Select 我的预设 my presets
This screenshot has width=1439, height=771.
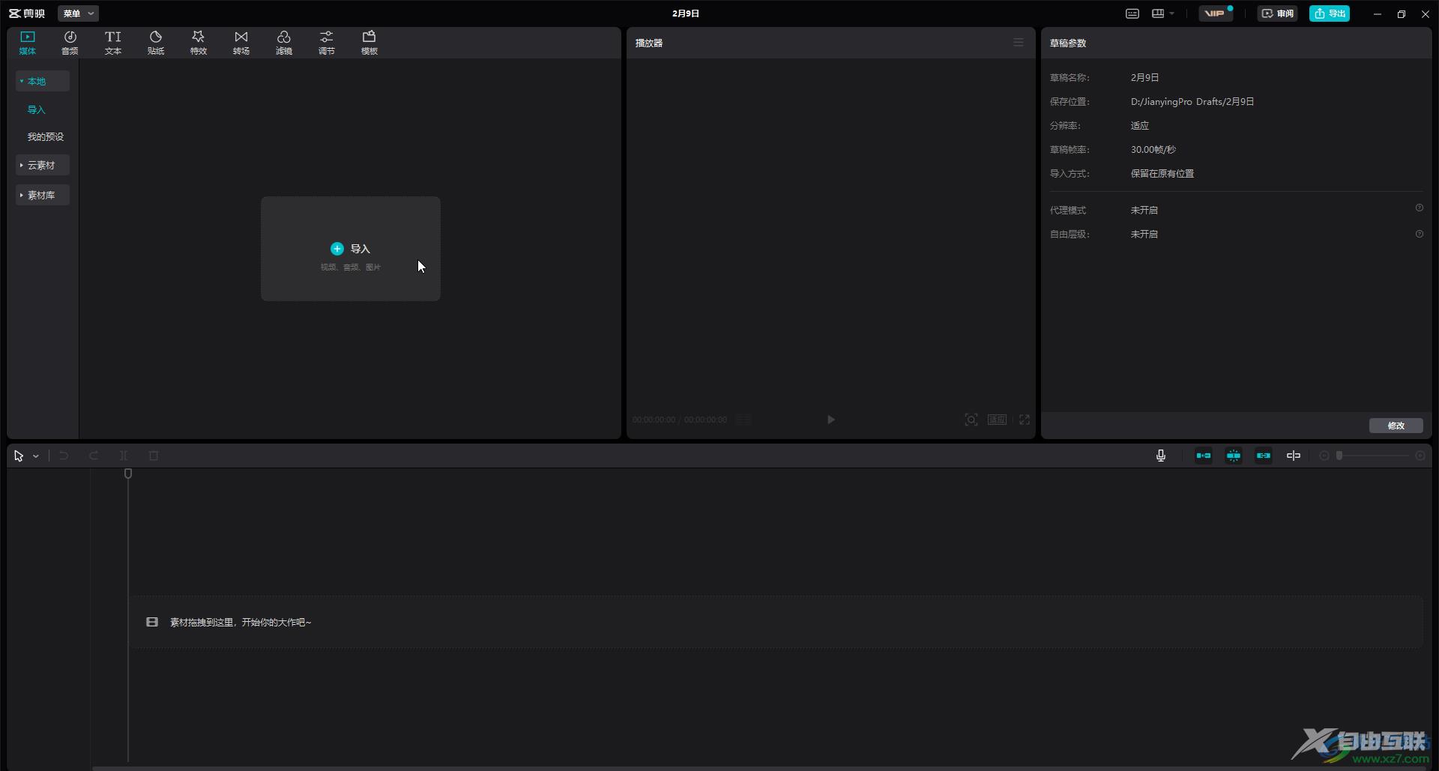[46, 136]
